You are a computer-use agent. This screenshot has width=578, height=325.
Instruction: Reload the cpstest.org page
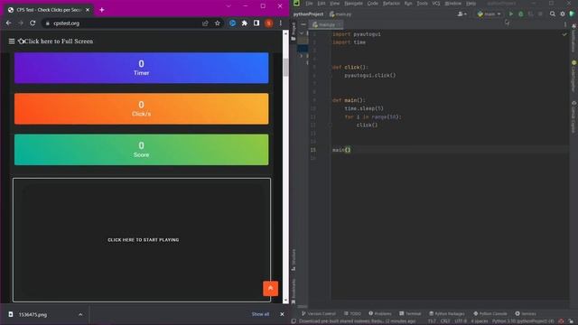point(33,23)
